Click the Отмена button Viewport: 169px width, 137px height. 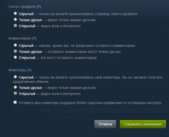pyautogui.click(x=105, y=124)
